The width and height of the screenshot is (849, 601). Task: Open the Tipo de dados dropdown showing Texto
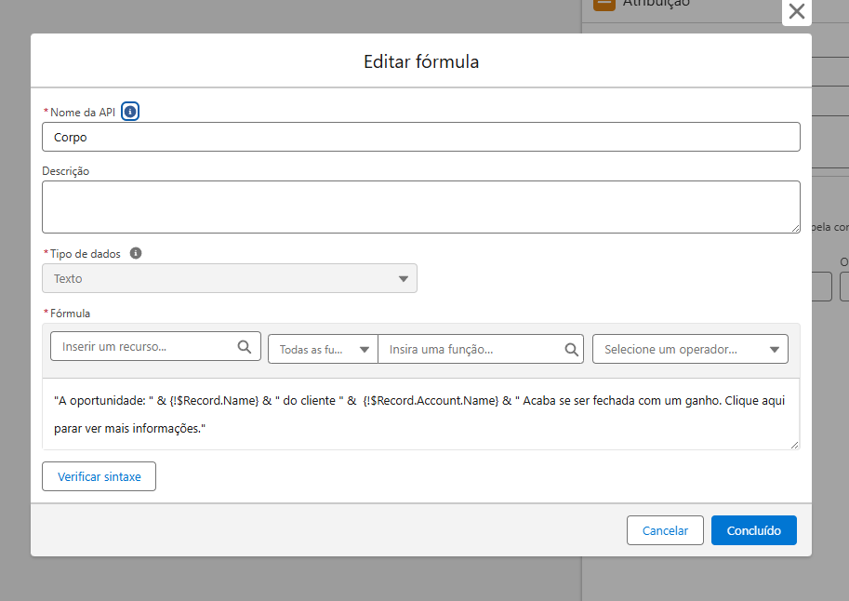click(230, 278)
